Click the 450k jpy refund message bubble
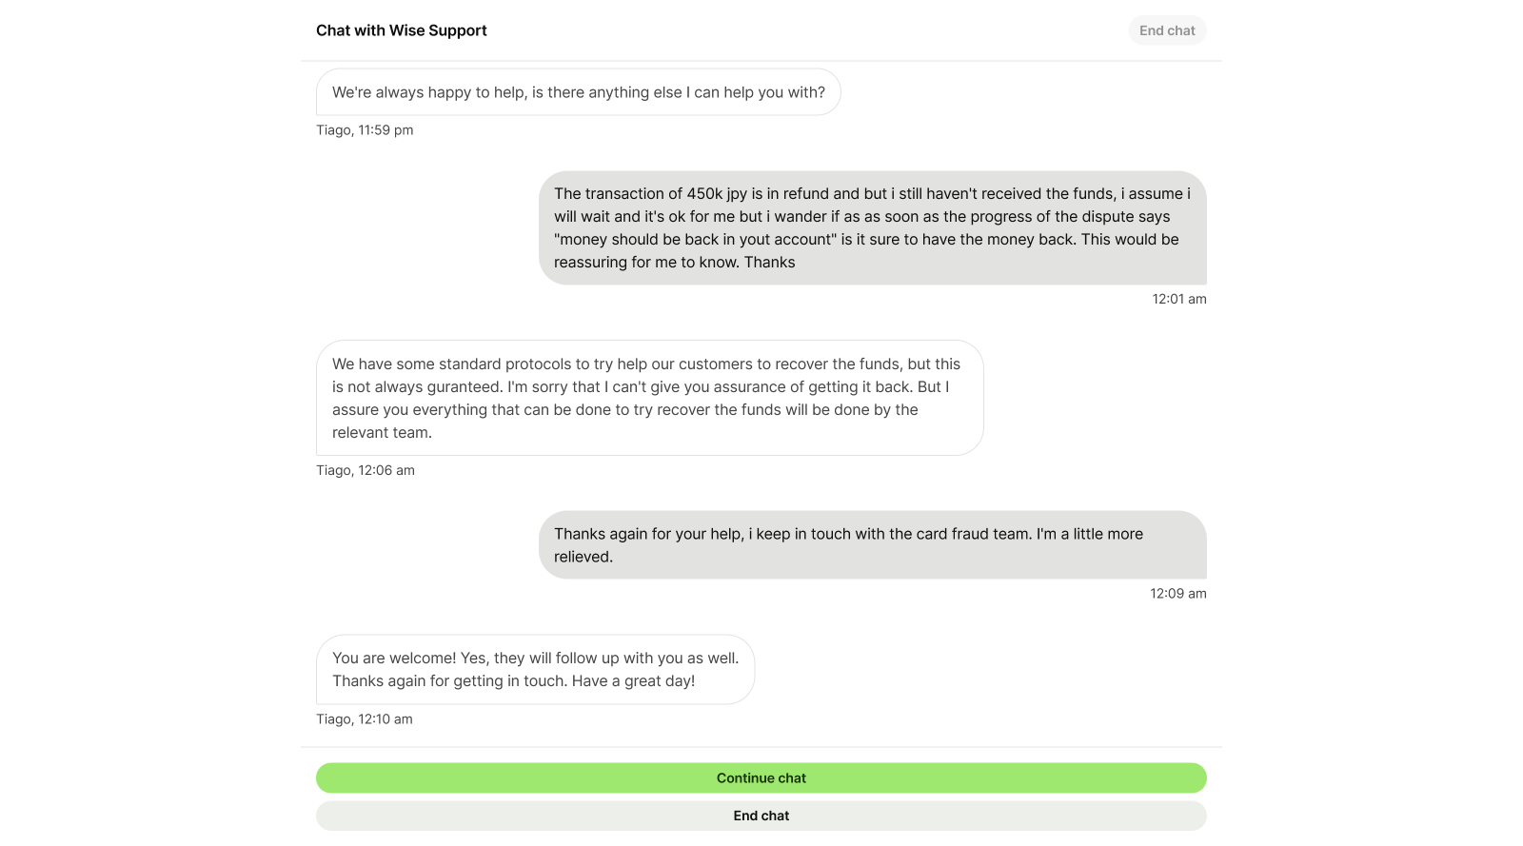 (x=873, y=227)
